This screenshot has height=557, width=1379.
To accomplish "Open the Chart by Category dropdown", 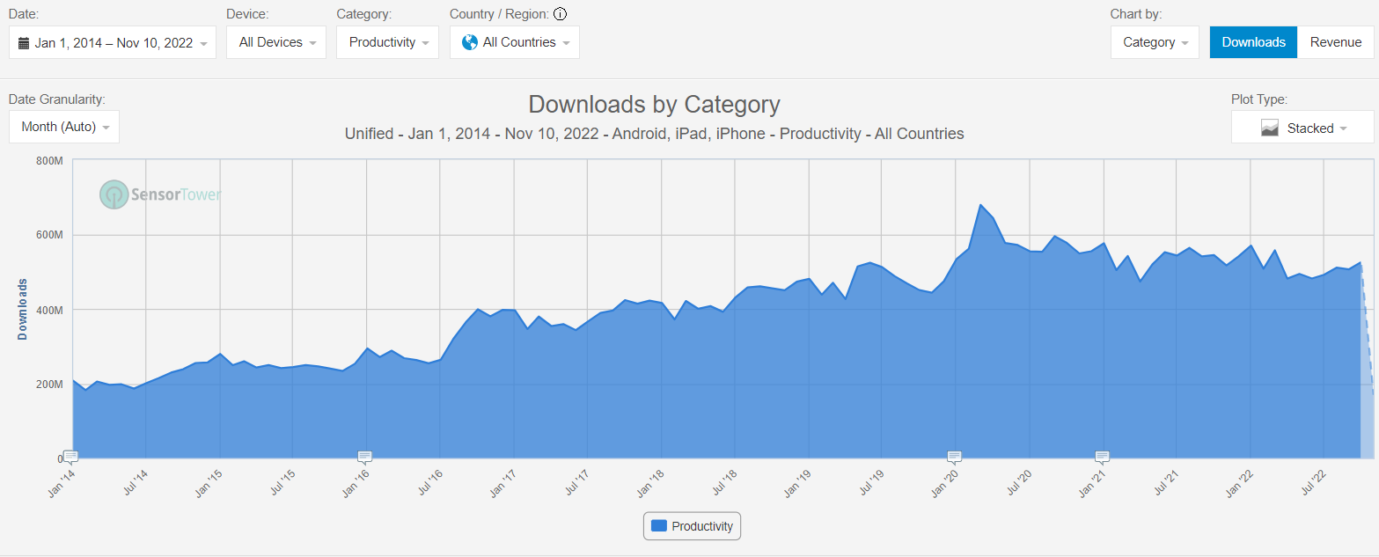I will (x=1155, y=42).
